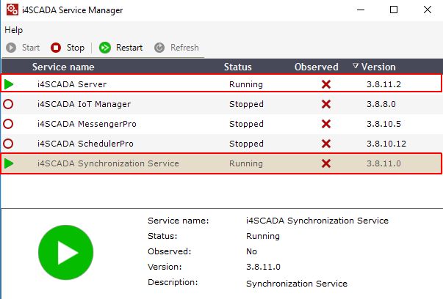Click the running icon of Synchronization Service
This screenshot has height=299, width=443.
tap(9, 163)
